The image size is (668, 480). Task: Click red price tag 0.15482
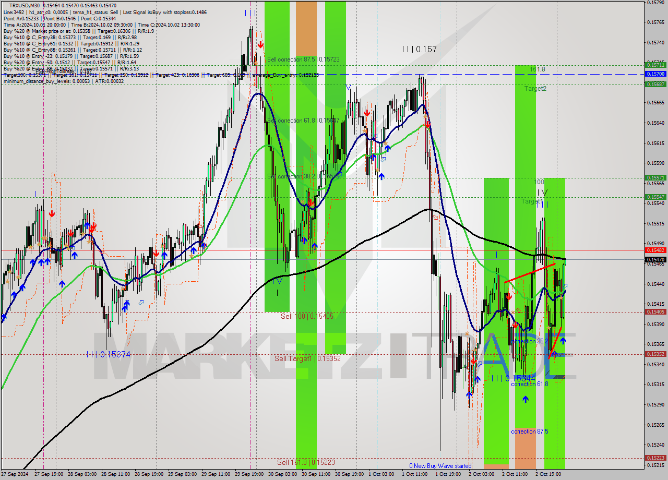(656, 250)
